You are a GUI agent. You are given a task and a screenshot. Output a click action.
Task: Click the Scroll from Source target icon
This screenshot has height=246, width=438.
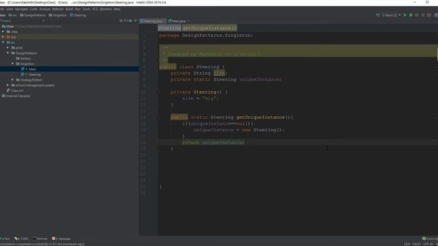(121, 20)
